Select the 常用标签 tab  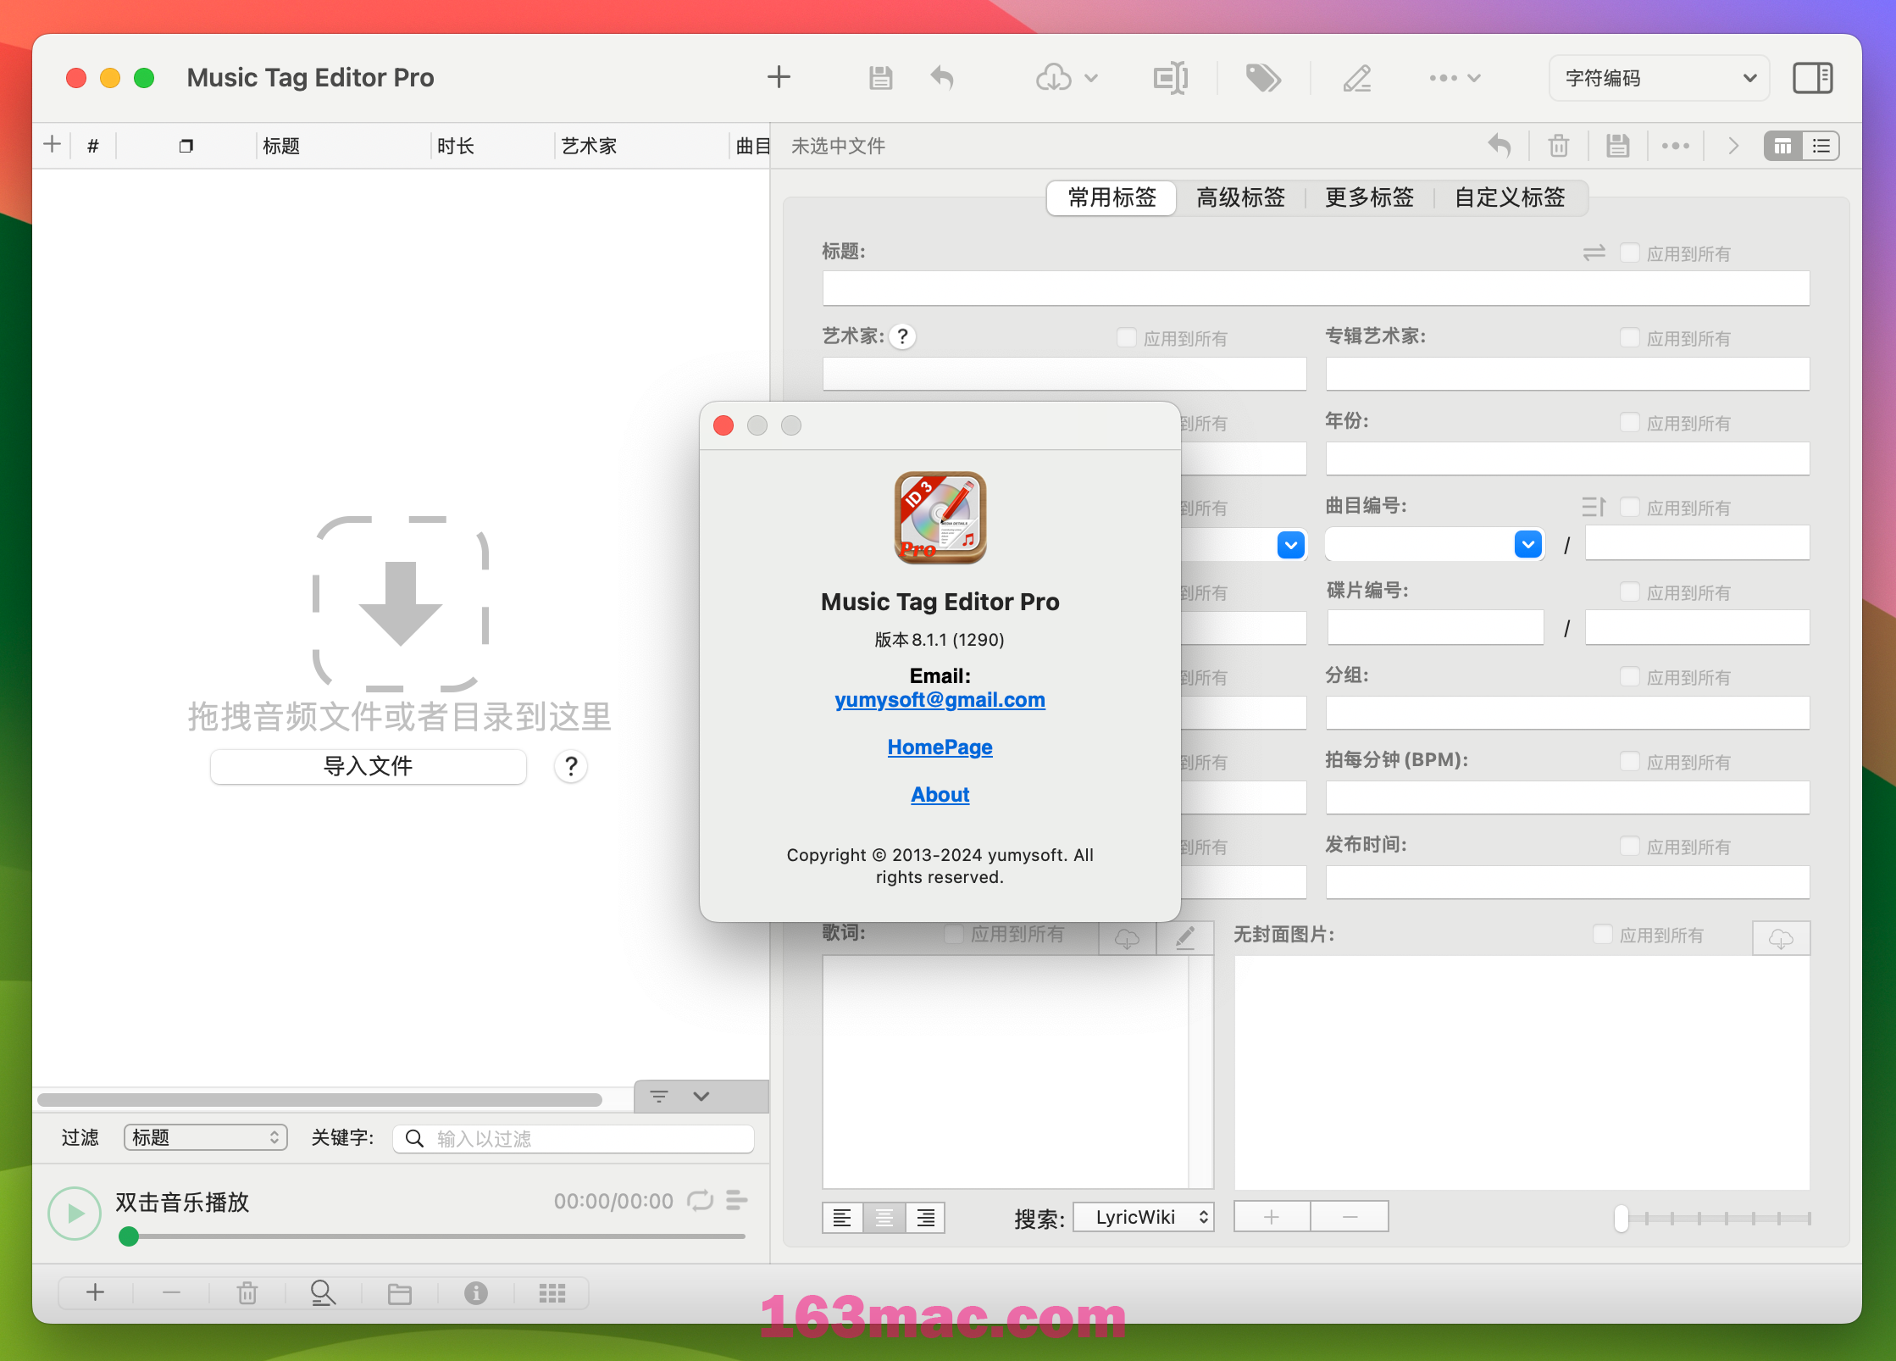1112,197
